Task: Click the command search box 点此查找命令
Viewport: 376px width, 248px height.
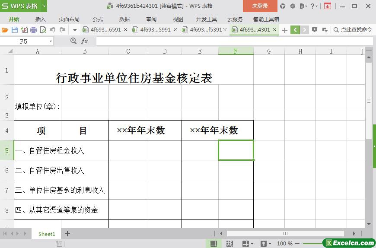Action: (x=353, y=30)
